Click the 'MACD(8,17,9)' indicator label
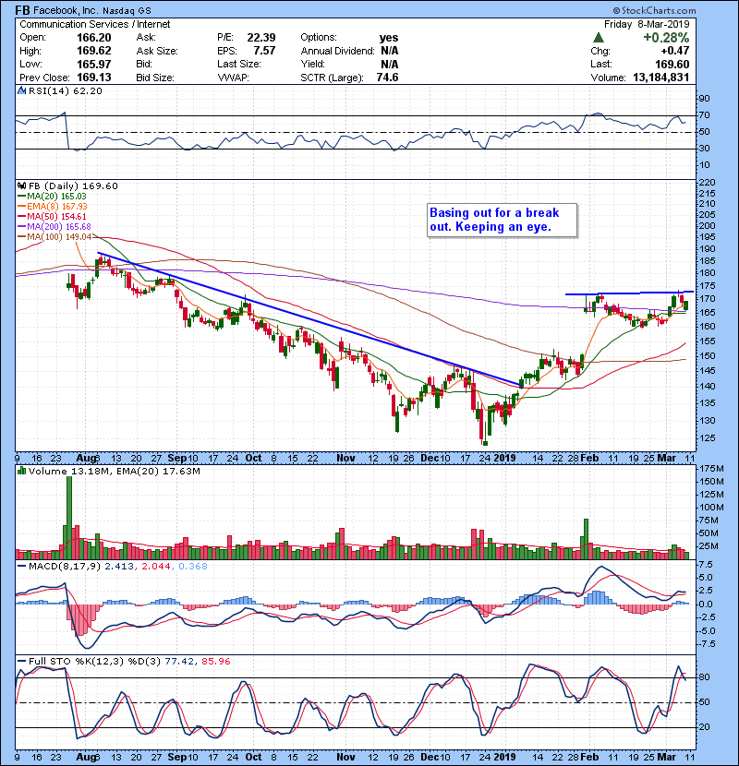 65,567
